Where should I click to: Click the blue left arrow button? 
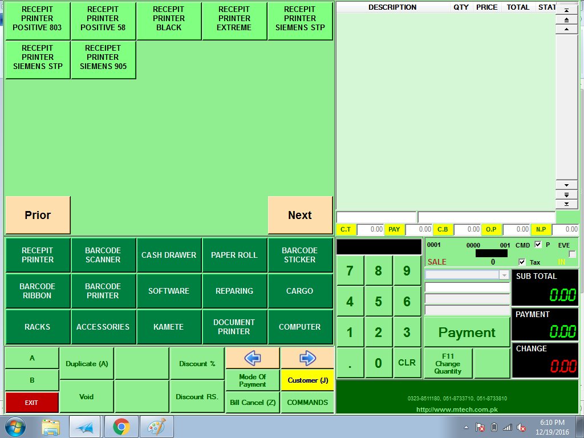252,358
